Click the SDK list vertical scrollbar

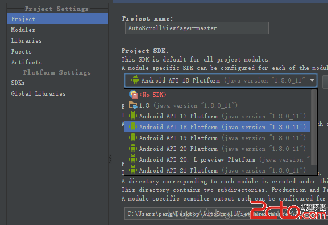click(314, 128)
